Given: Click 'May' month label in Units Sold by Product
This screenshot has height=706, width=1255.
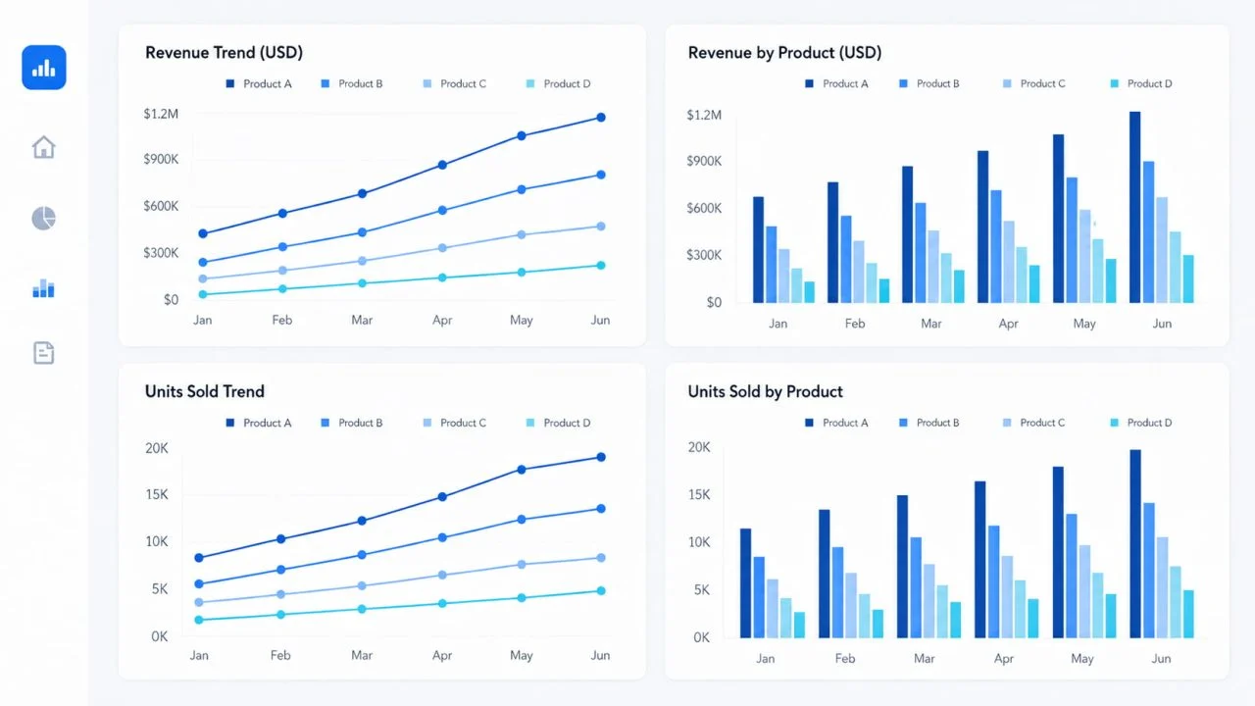Looking at the screenshot, I should tap(1082, 659).
